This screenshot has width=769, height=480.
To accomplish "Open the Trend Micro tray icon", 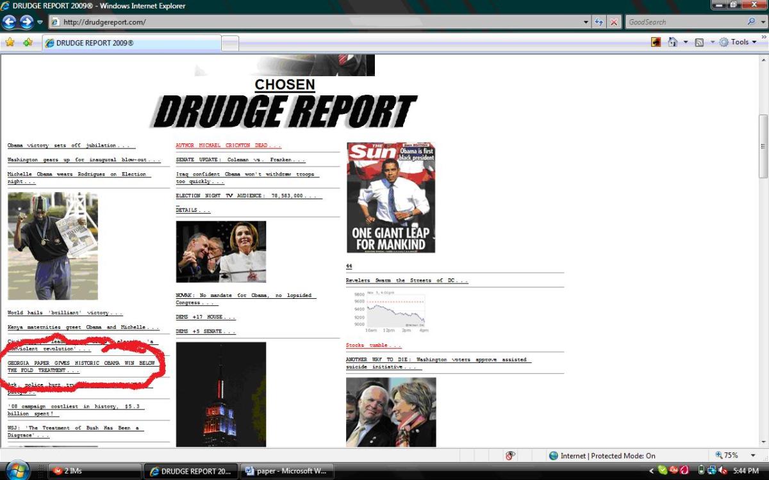I will coord(684,470).
